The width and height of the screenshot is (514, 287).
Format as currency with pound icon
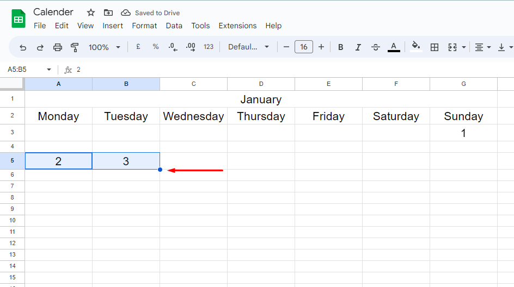tap(138, 47)
